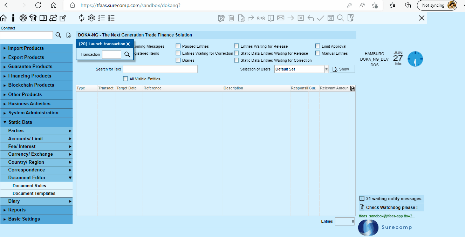
Task: Click Check Watchdog please ! notice
Action: pyautogui.click(x=391, y=208)
